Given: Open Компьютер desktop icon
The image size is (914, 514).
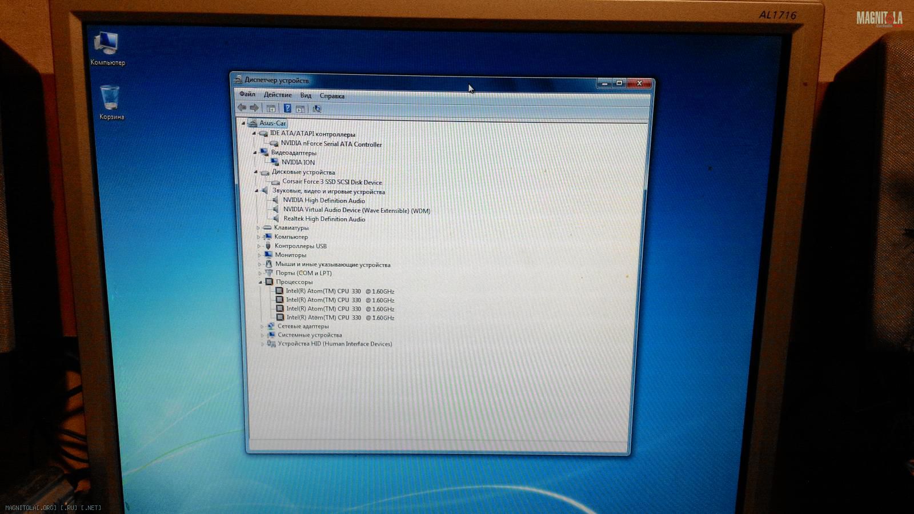Looking at the screenshot, I should [107, 45].
